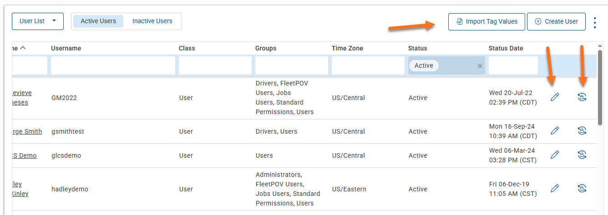
Task: Sort by Time Zone column header
Action: (347, 48)
